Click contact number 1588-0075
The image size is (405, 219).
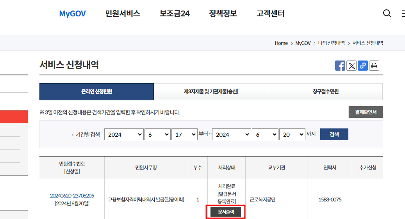click(x=330, y=199)
